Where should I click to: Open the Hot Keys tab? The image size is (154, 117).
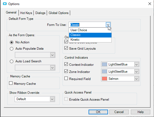click(x=26, y=13)
